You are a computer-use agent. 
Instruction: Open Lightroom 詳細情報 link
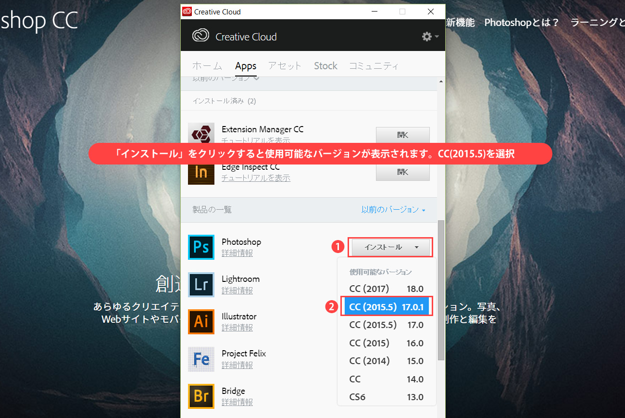pyautogui.click(x=237, y=291)
